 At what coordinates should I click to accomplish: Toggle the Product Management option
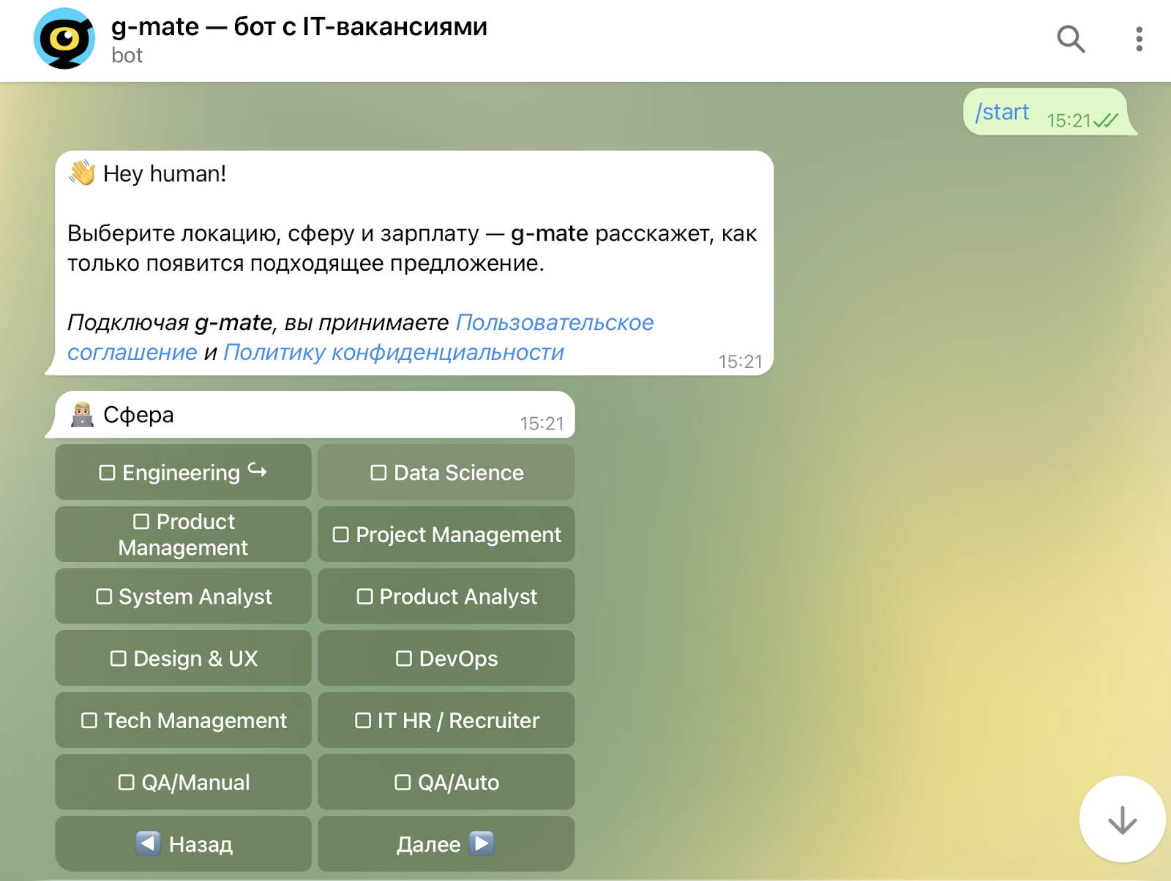coord(183,534)
